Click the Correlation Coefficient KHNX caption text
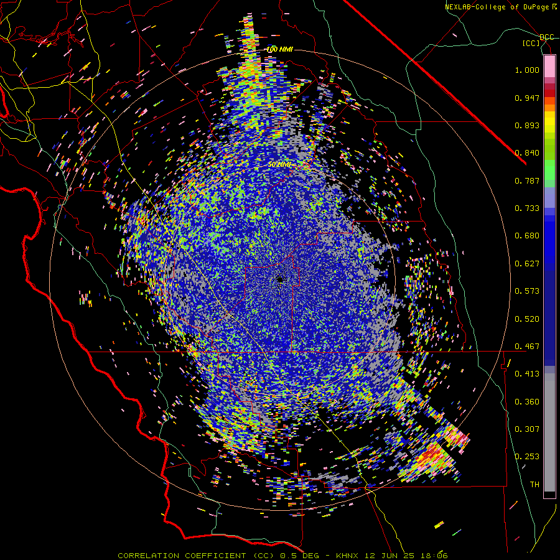 tap(282, 556)
